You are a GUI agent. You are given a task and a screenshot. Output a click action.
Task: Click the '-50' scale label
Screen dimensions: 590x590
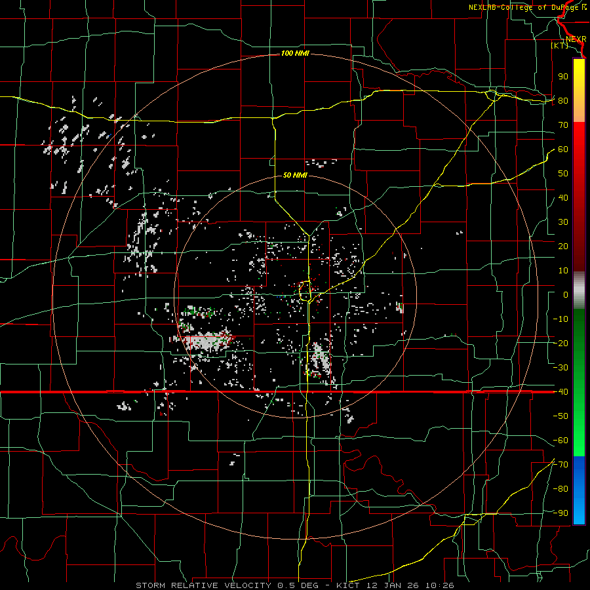[x=560, y=416]
